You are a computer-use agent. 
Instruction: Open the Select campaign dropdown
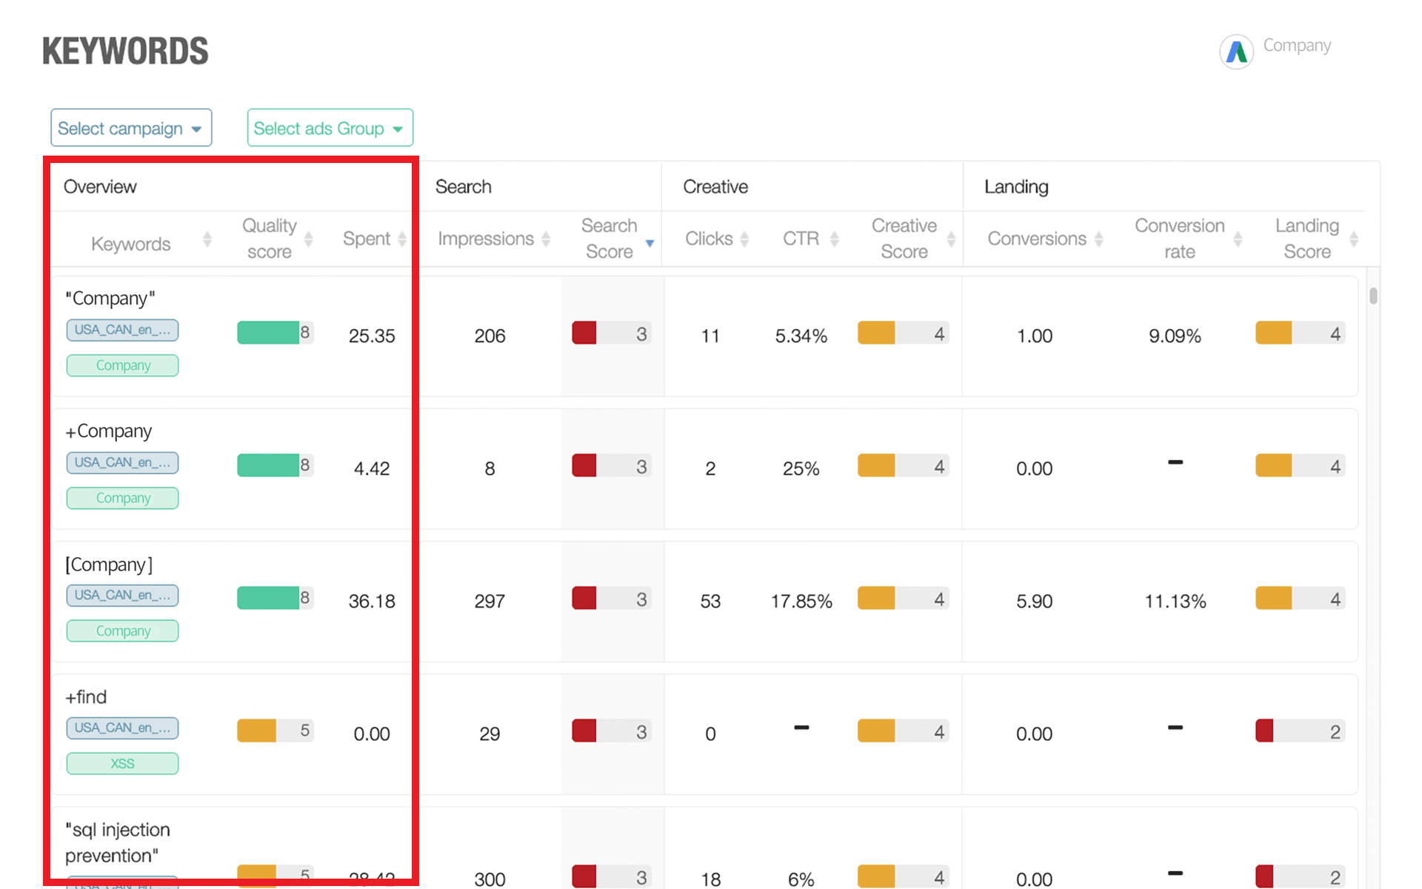[131, 128]
